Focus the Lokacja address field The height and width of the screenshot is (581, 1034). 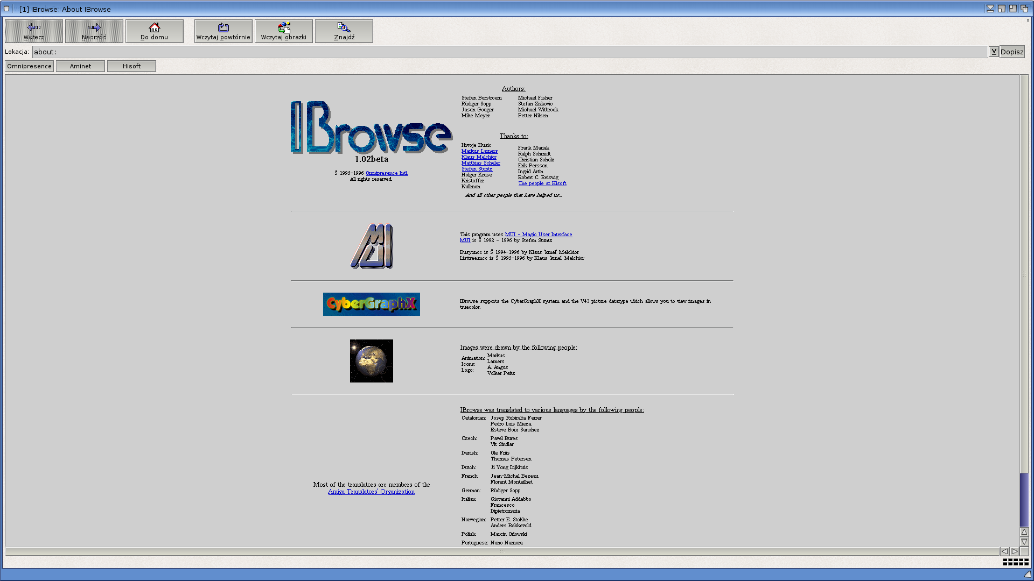coord(510,52)
